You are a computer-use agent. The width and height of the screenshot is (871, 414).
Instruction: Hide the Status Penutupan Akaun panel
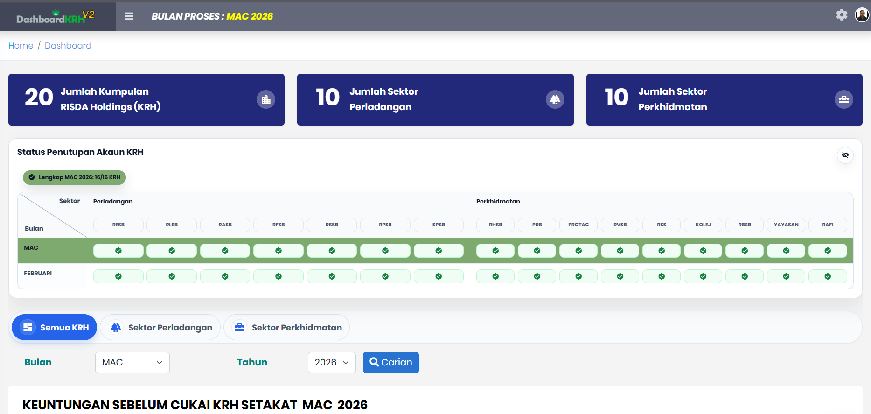click(x=845, y=155)
